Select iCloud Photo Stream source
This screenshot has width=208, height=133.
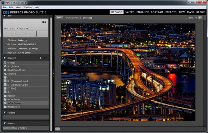(26, 70)
